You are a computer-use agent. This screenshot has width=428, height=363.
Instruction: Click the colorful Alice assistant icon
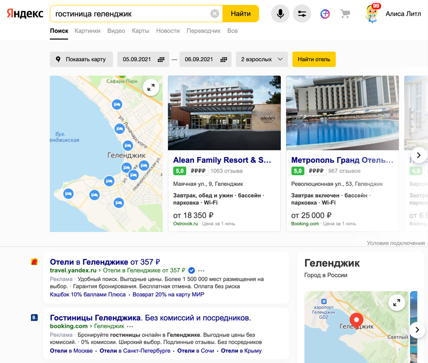pos(325,14)
